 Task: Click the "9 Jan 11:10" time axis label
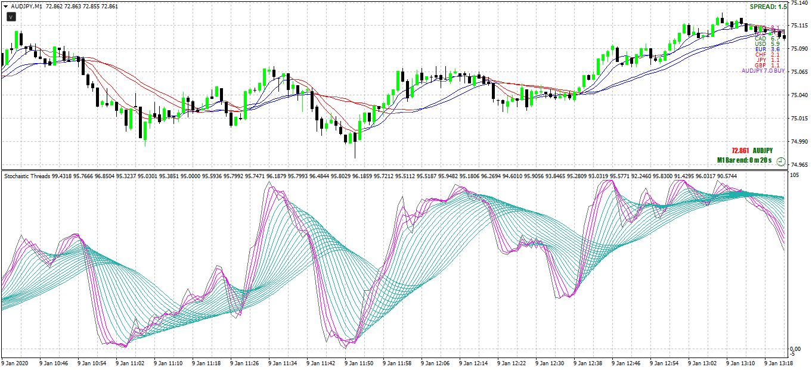(169, 363)
